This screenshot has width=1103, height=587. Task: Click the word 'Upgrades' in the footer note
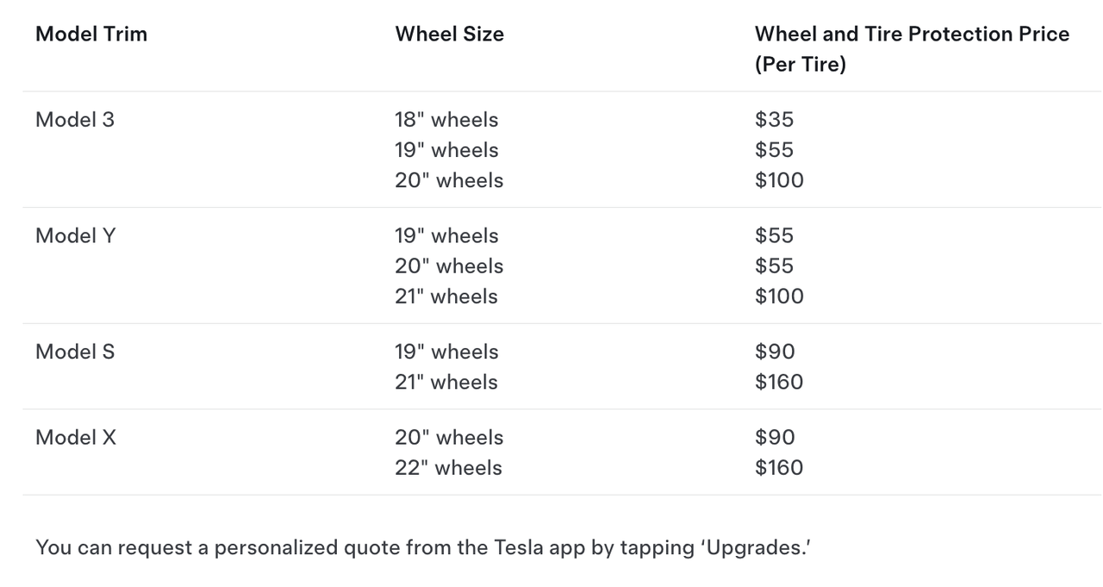point(756,547)
